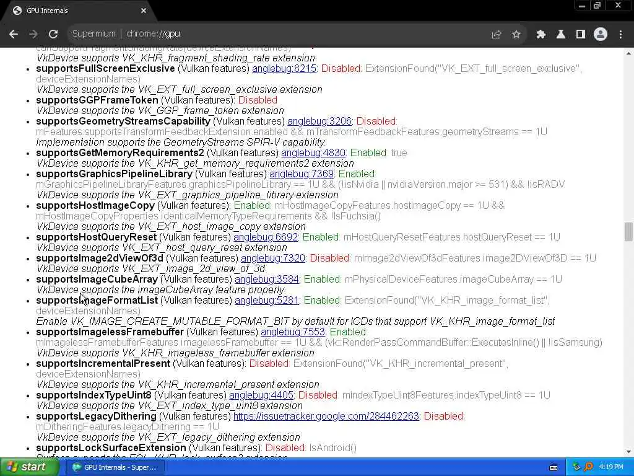Click the Enabled status of supportsGetMemoryRequirements2

[x=368, y=152]
